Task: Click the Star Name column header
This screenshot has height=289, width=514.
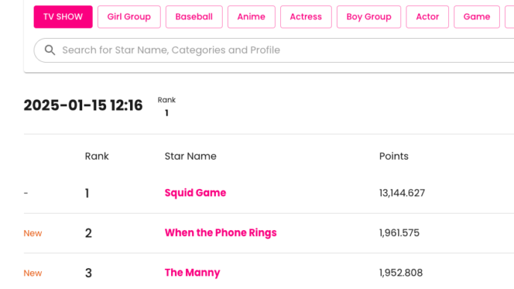Action: 191,156
